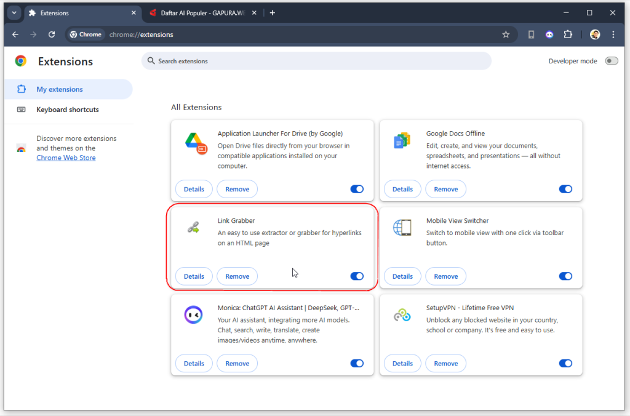Disable Monica AI Assistant toggle
630x416 pixels.
[357, 363]
